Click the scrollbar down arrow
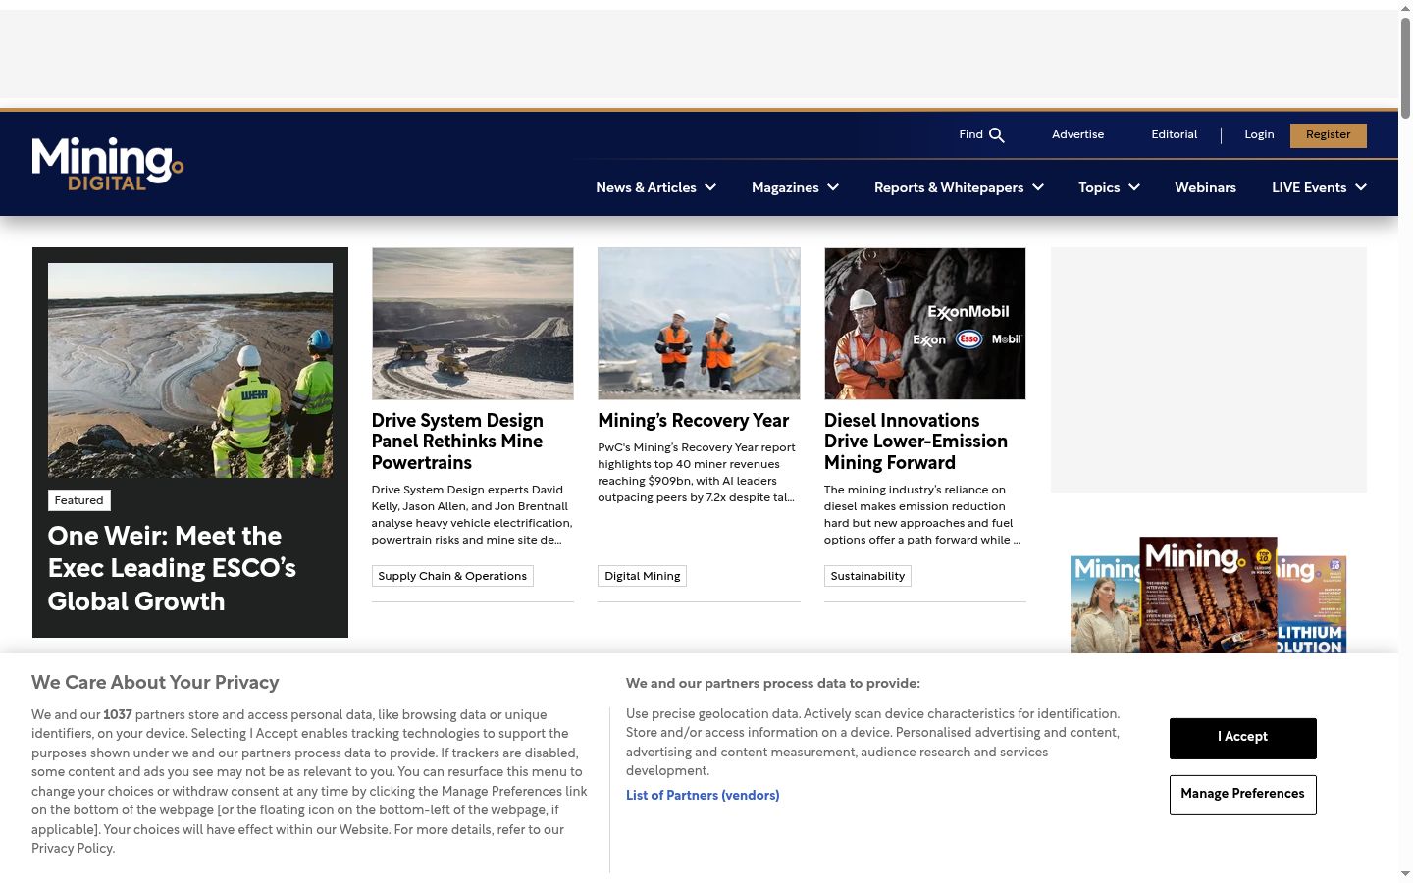This screenshot has width=1413, height=883. 1405,875
